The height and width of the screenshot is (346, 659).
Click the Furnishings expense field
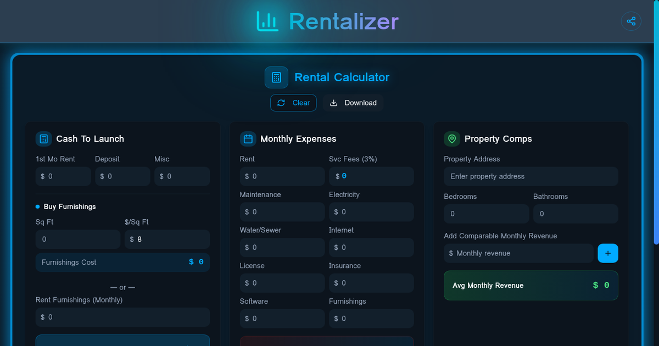coord(371,319)
